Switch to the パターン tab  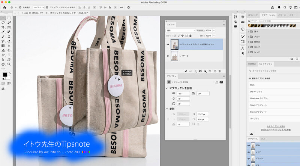point(282,15)
